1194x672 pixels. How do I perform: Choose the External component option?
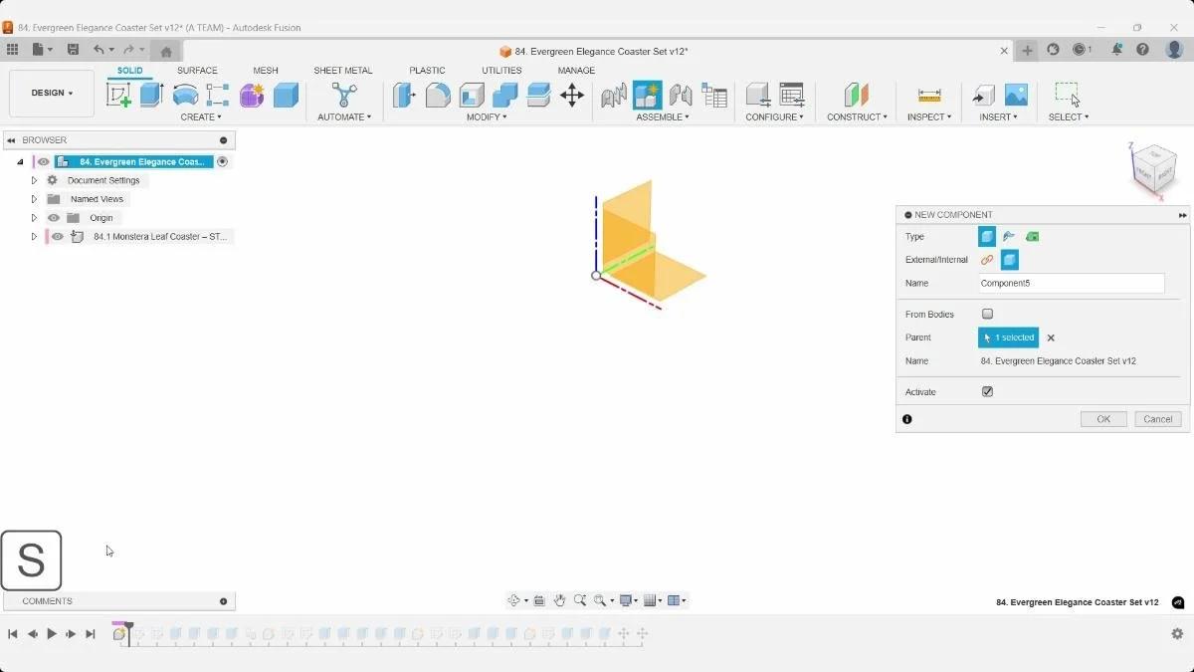click(x=987, y=260)
